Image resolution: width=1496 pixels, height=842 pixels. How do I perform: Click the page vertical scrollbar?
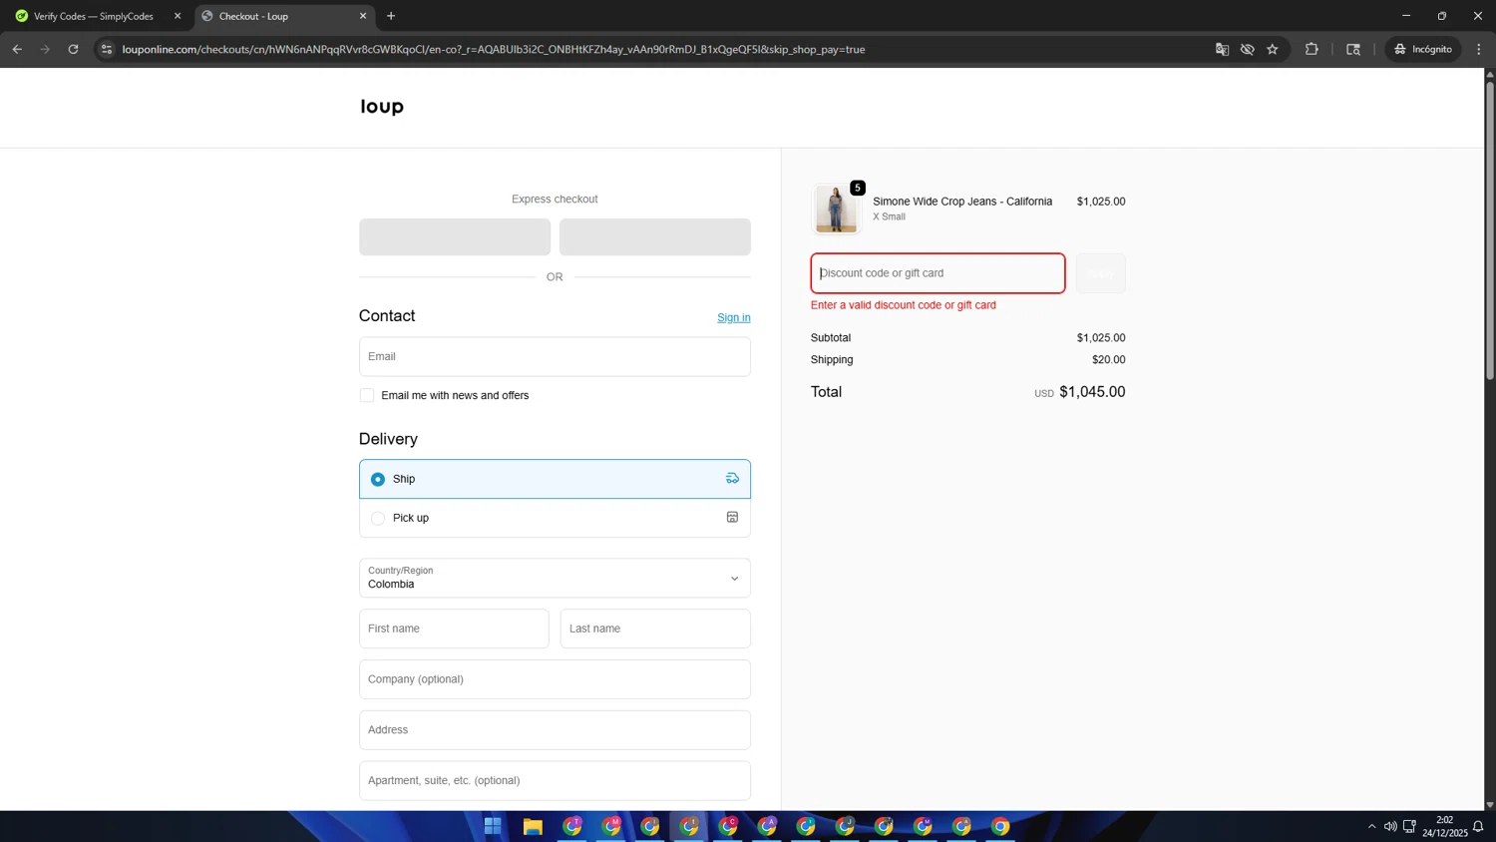coord(1490,229)
